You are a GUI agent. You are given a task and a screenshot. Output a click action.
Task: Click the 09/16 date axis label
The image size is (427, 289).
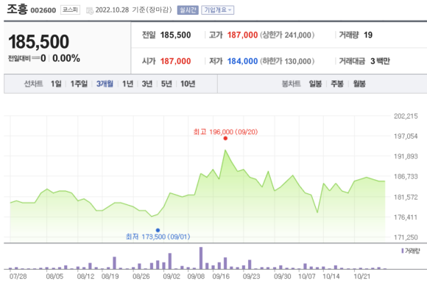[x=221, y=276]
